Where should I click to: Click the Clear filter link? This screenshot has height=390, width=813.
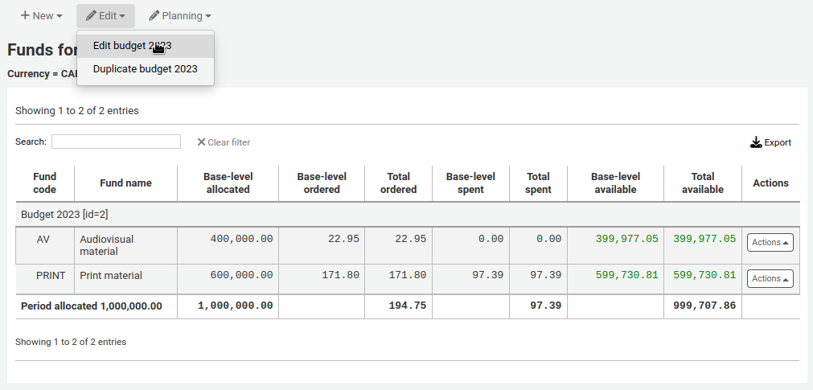pyautogui.click(x=228, y=142)
